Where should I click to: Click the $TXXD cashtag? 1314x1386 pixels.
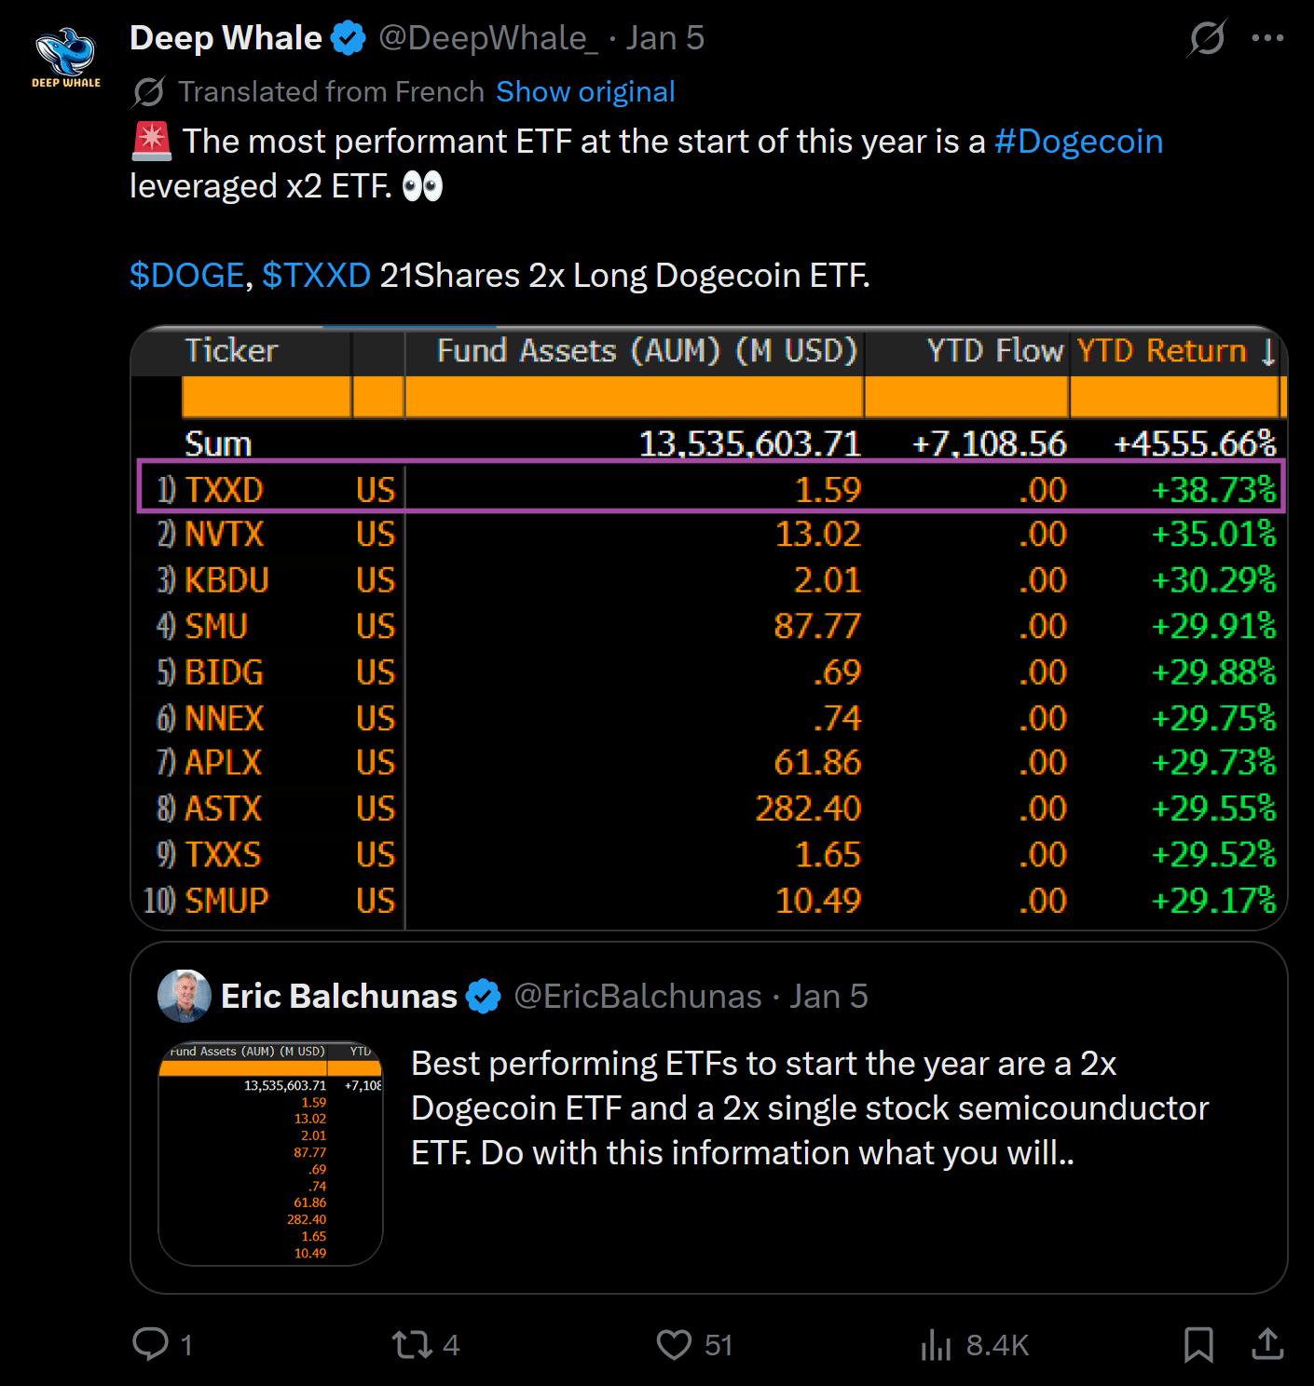[x=316, y=276]
